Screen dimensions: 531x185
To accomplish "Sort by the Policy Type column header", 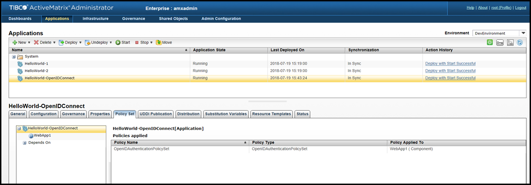I will tap(318, 143).
